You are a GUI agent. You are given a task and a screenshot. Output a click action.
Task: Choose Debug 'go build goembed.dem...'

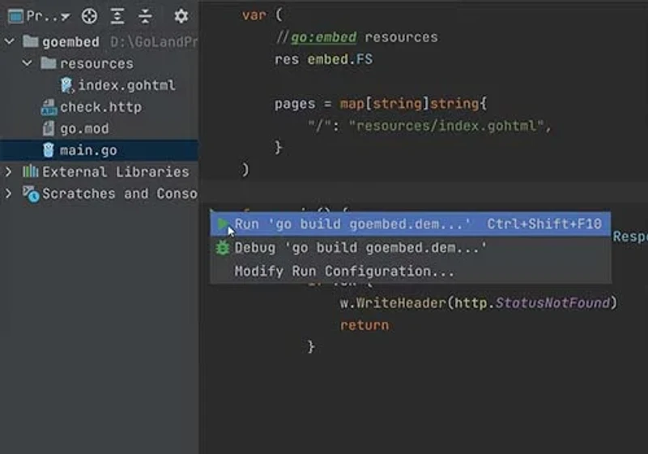tap(411, 248)
